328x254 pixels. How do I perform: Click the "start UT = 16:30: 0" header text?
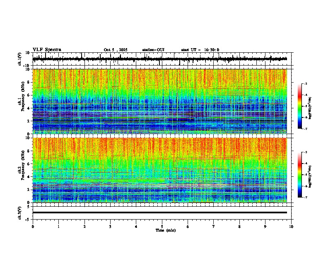tap(200, 50)
